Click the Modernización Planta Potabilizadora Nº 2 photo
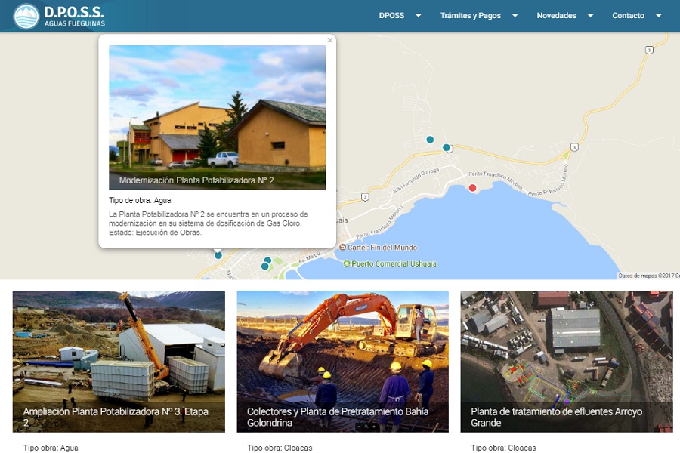 pyautogui.click(x=217, y=117)
